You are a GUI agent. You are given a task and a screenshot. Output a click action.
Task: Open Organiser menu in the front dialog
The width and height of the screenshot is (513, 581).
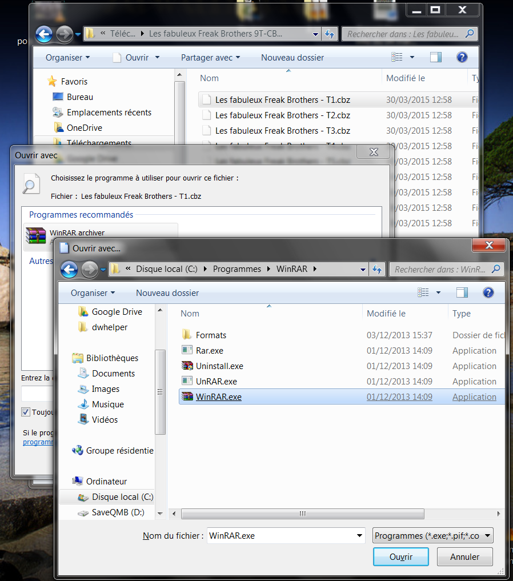pos(93,292)
